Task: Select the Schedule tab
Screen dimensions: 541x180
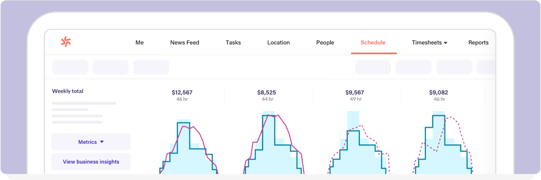Action: point(373,43)
